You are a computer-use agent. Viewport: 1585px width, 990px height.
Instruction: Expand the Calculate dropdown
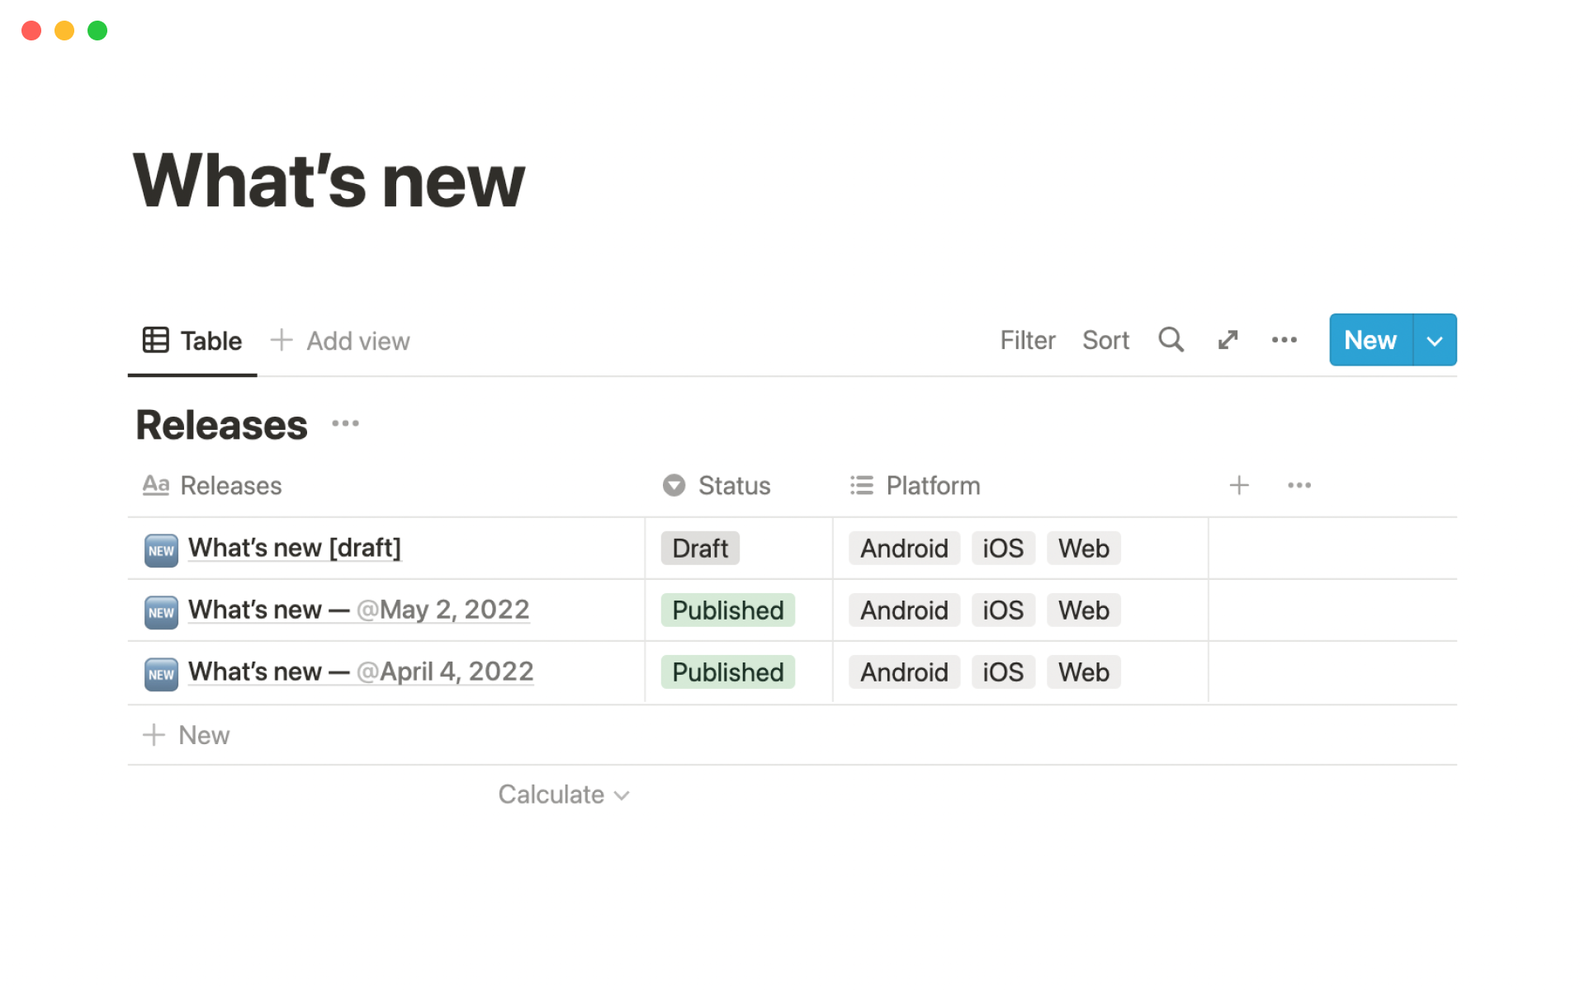pos(564,794)
